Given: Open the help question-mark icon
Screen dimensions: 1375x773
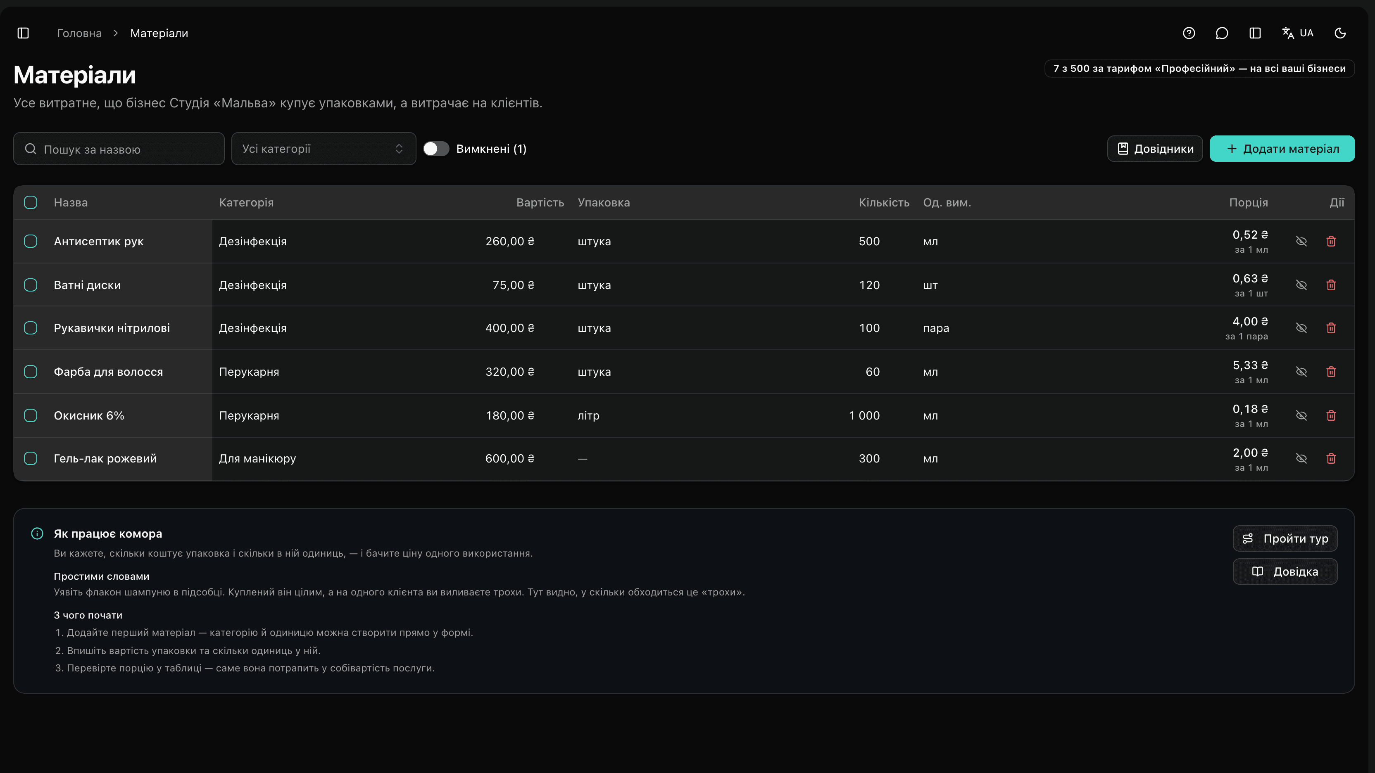Looking at the screenshot, I should 1189,33.
